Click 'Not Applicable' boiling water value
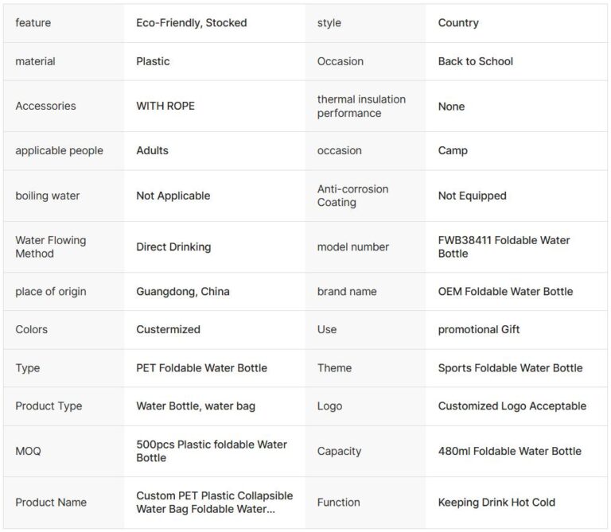The height and width of the screenshot is (532, 611). pyautogui.click(x=173, y=196)
